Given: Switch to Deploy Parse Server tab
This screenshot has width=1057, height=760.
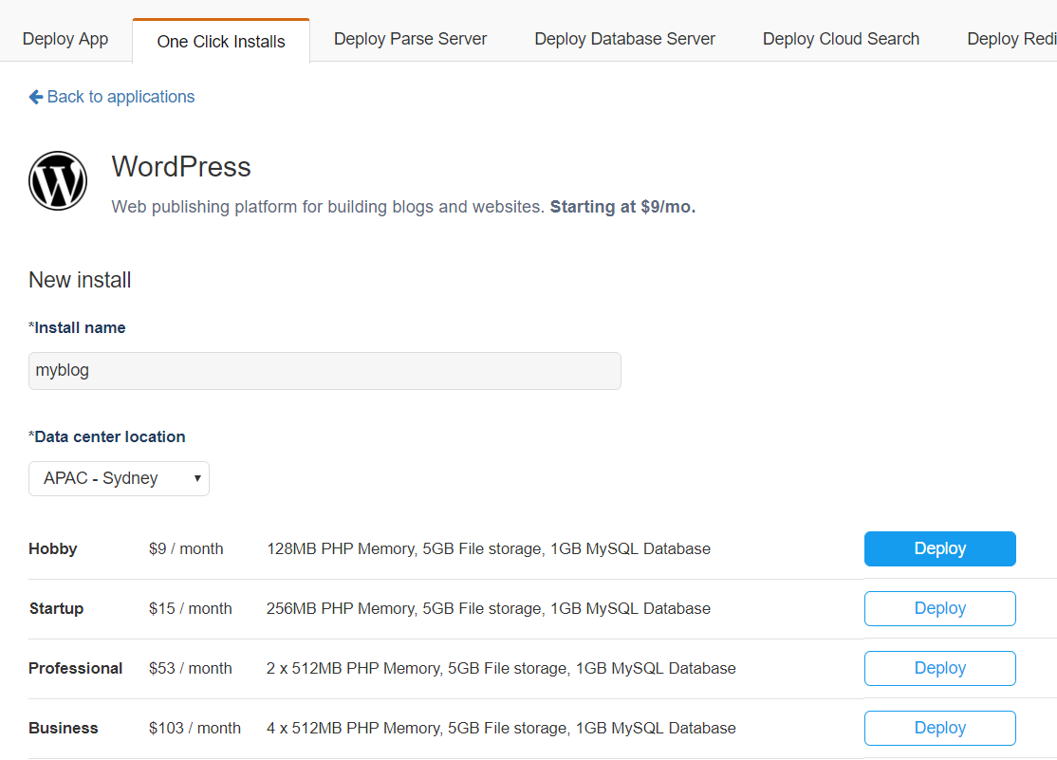Looking at the screenshot, I should point(410,39).
